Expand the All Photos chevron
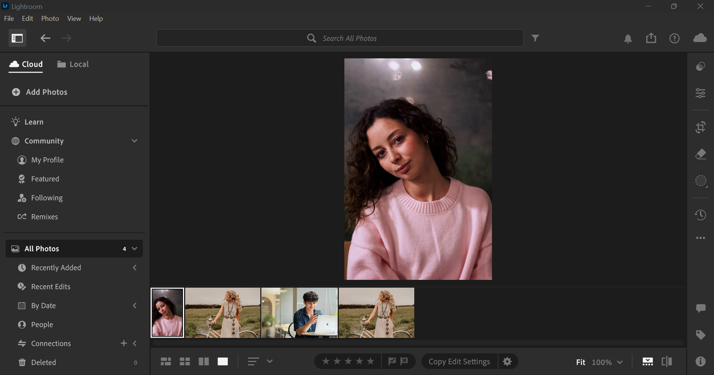This screenshot has width=714, height=375. pos(134,249)
